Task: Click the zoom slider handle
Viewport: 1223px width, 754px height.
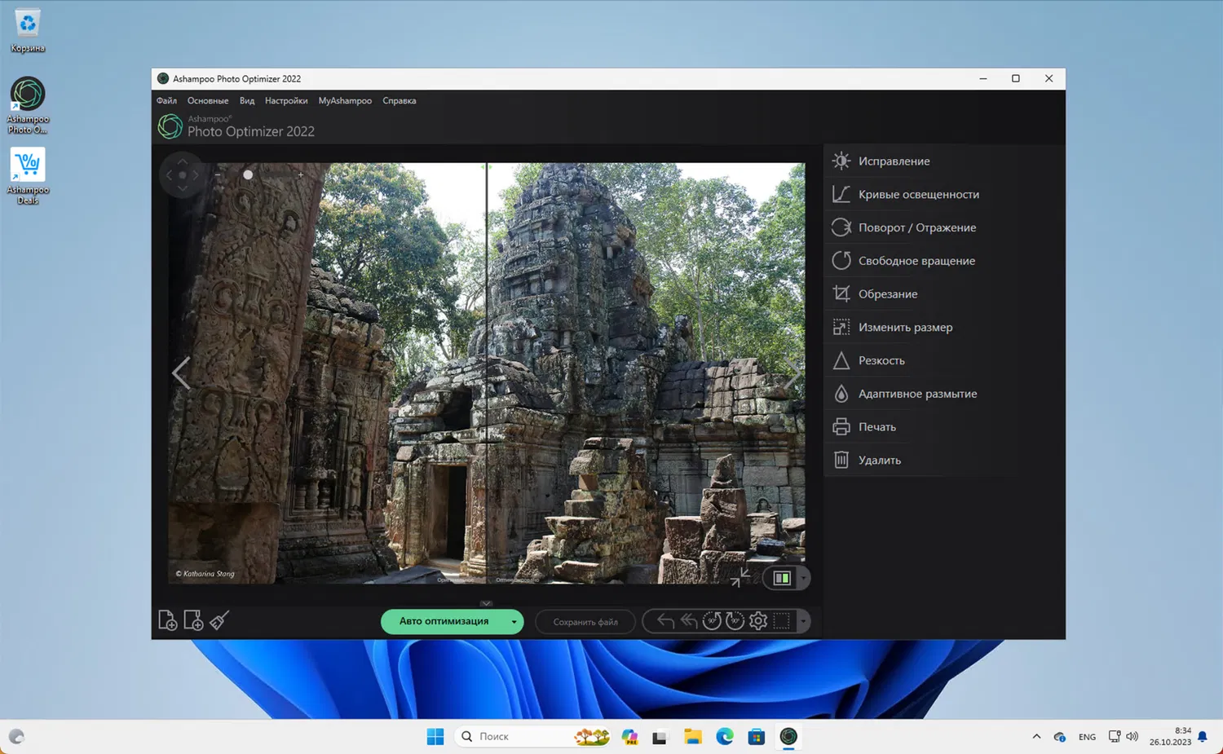Action: tap(248, 174)
